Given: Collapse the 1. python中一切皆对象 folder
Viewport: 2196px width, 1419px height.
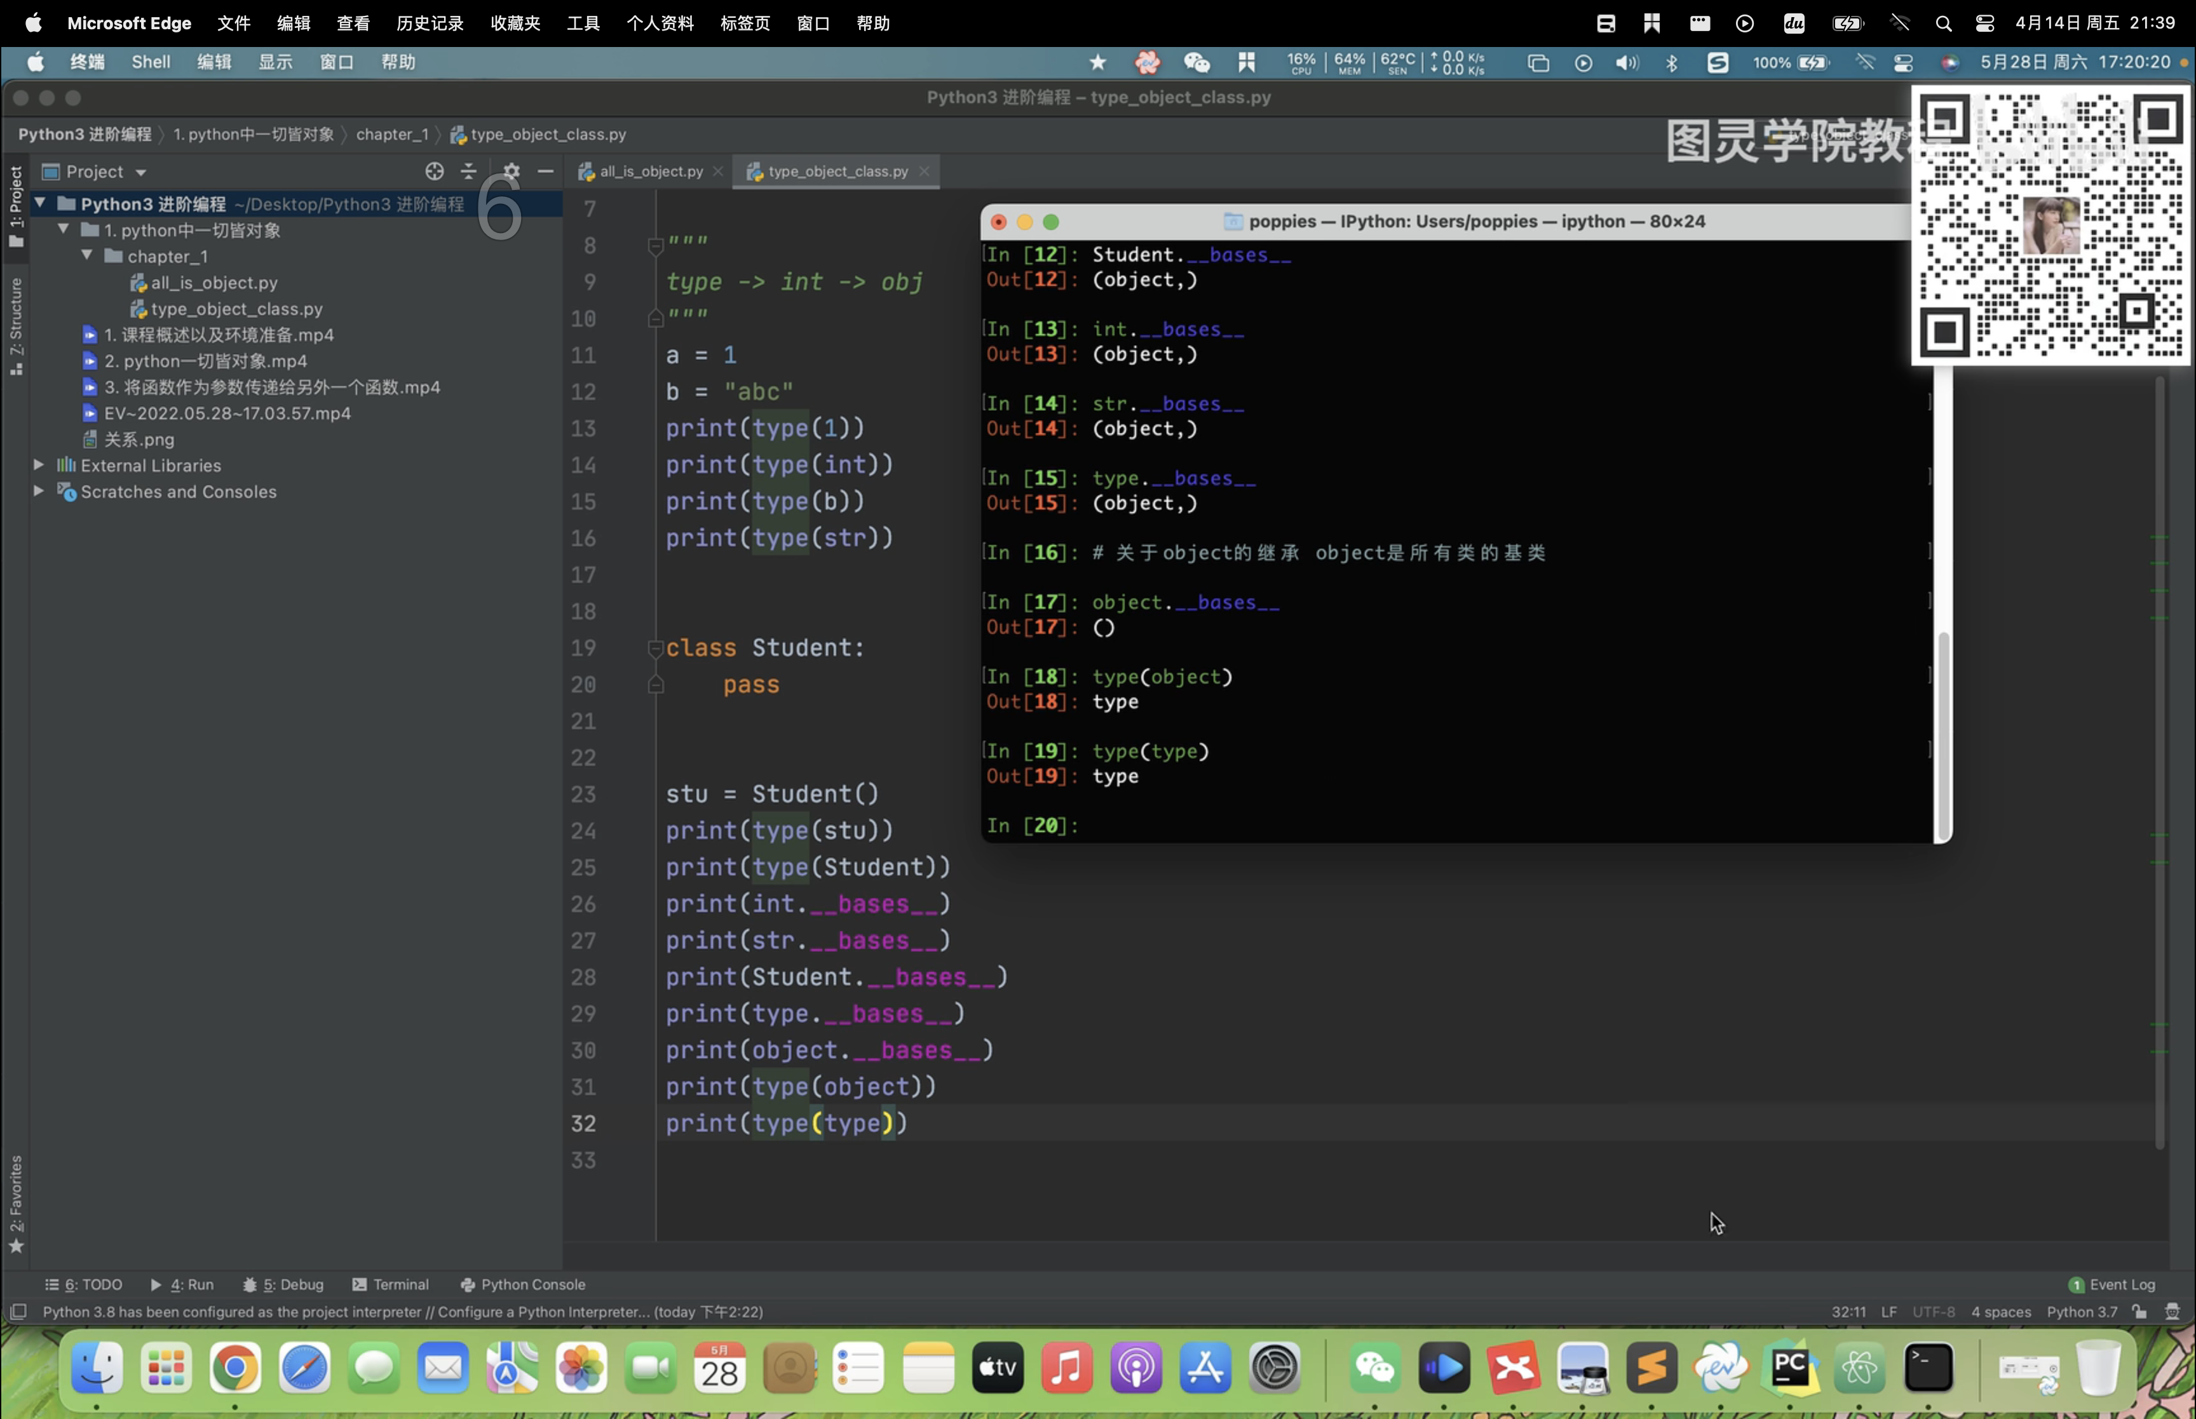Looking at the screenshot, I should point(64,229).
